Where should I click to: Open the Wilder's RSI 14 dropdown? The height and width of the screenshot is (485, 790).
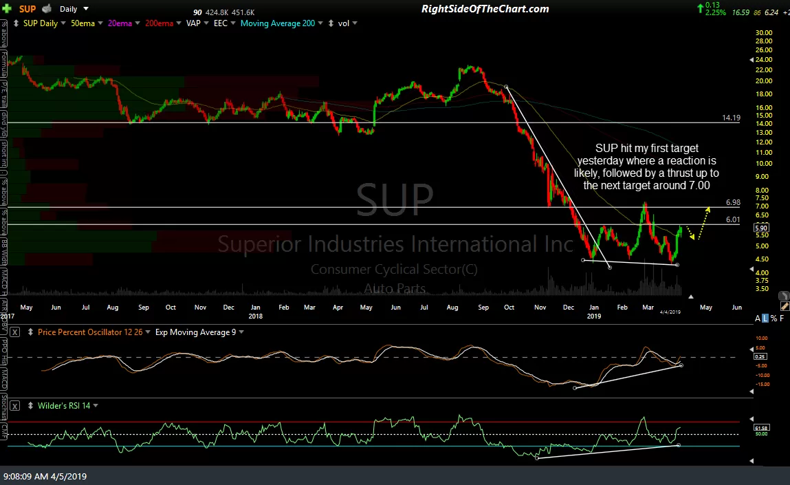96,406
